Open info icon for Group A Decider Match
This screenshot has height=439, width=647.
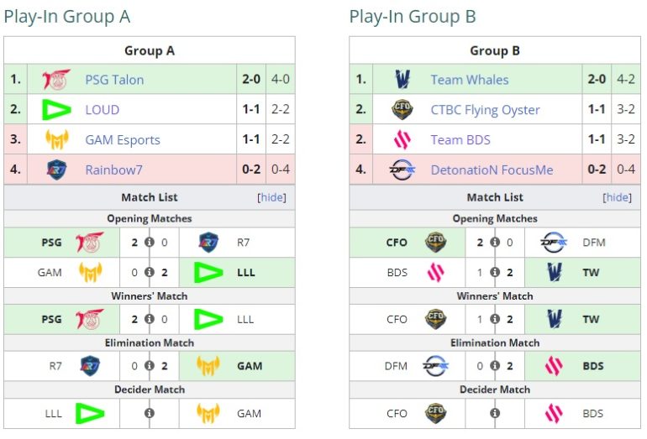click(150, 413)
